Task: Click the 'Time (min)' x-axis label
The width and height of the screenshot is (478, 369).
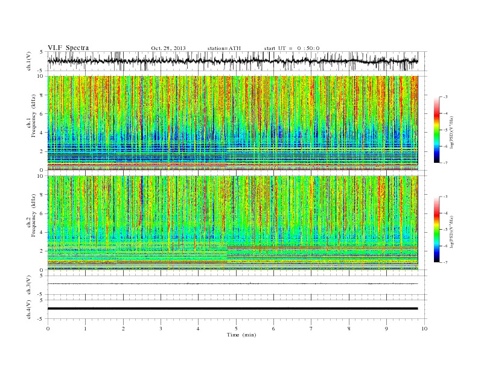Action: point(241,335)
